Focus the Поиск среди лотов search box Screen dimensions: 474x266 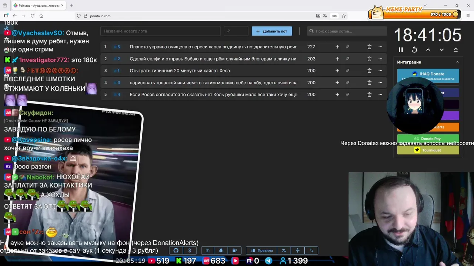pyautogui.click(x=347, y=31)
